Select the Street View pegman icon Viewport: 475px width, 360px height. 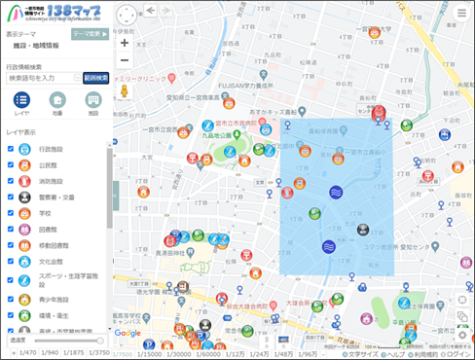point(125,90)
